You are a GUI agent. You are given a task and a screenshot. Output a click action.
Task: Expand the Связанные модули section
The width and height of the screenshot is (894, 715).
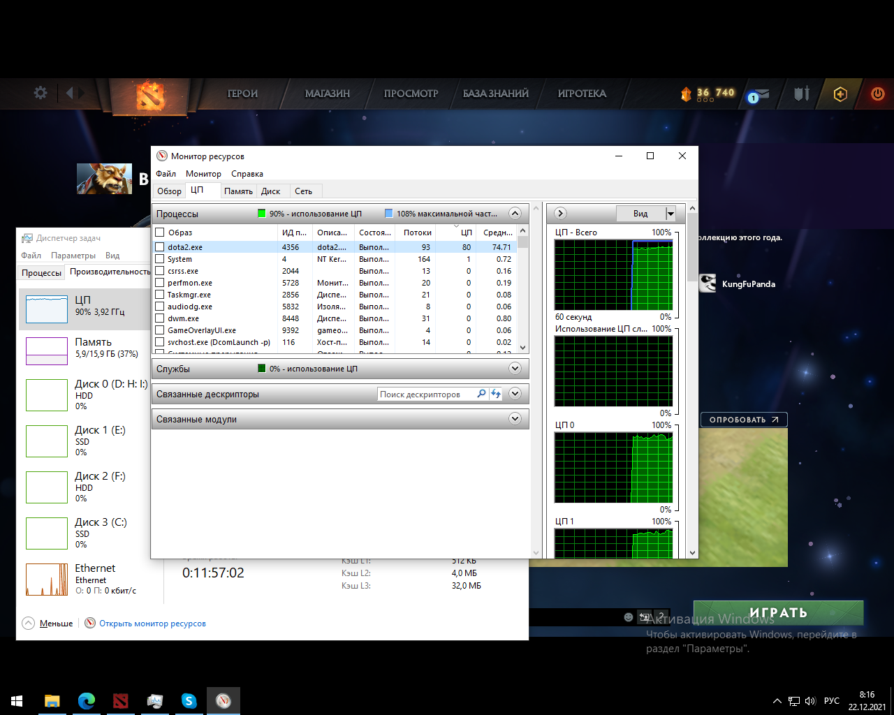click(x=515, y=419)
